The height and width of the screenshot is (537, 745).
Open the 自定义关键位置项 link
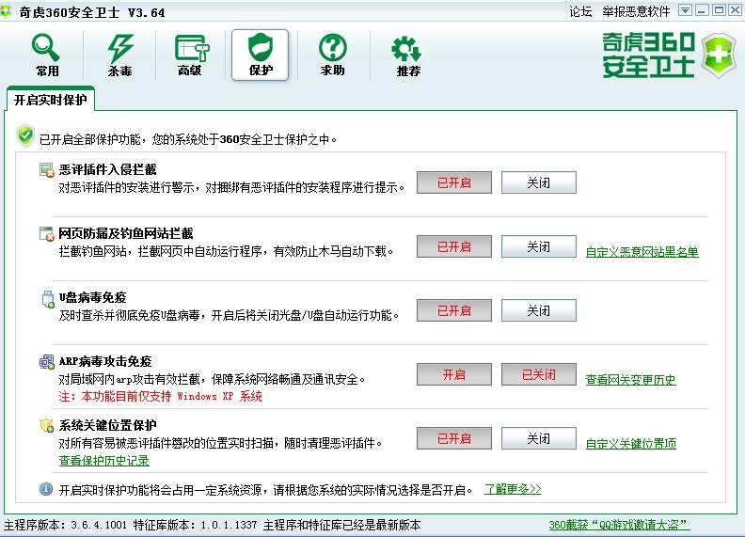click(x=630, y=444)
